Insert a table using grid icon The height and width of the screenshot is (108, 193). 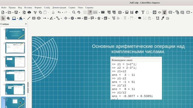[120, 12]
